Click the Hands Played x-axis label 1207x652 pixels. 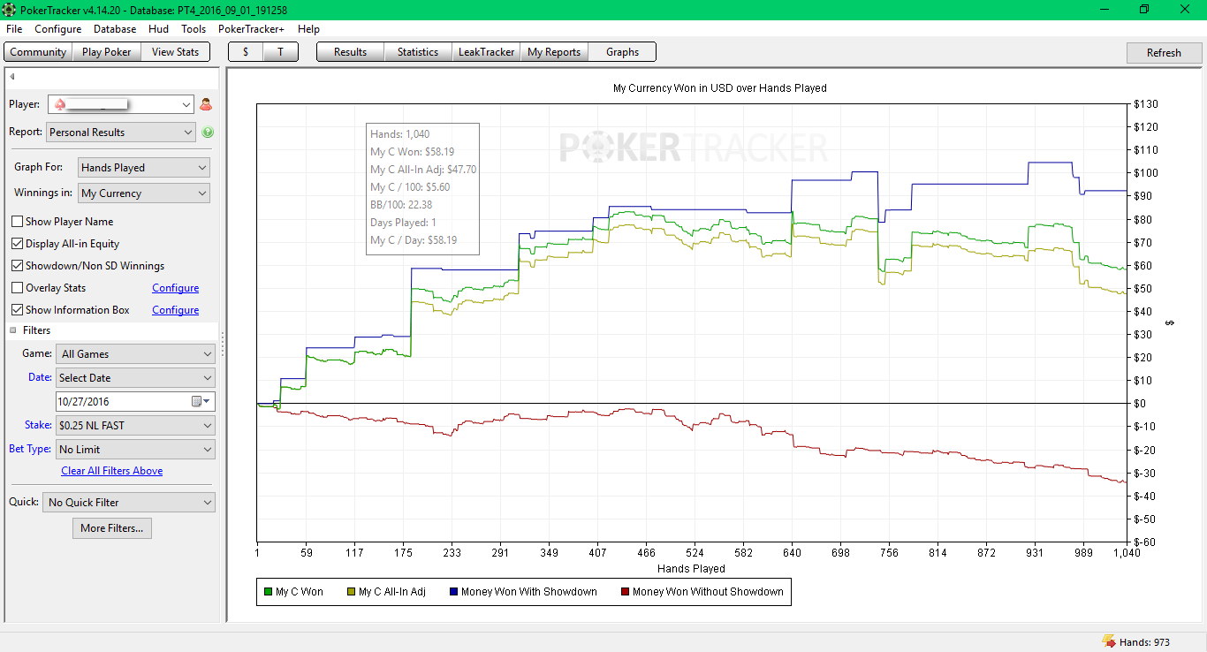pos(691,569)
